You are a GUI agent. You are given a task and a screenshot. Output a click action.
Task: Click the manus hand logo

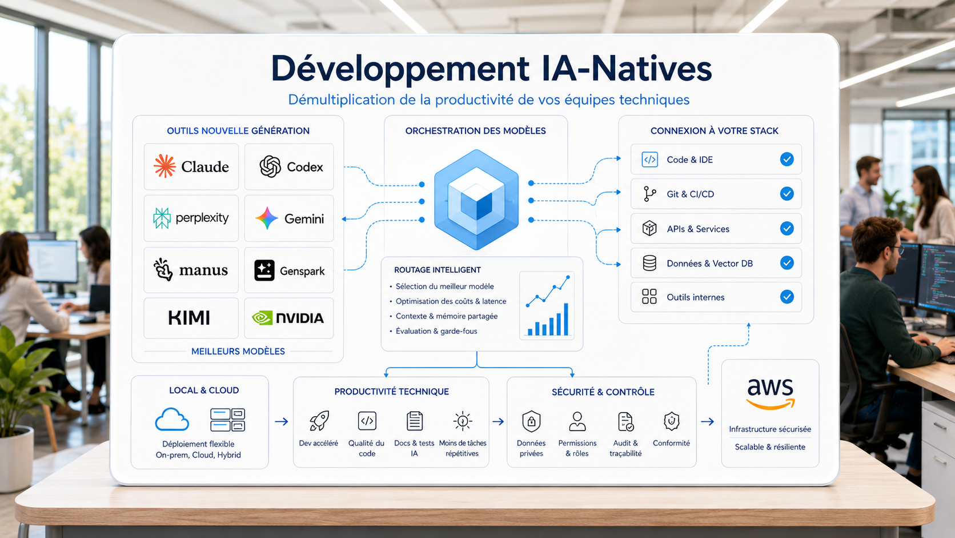click(x=163, y=269)
